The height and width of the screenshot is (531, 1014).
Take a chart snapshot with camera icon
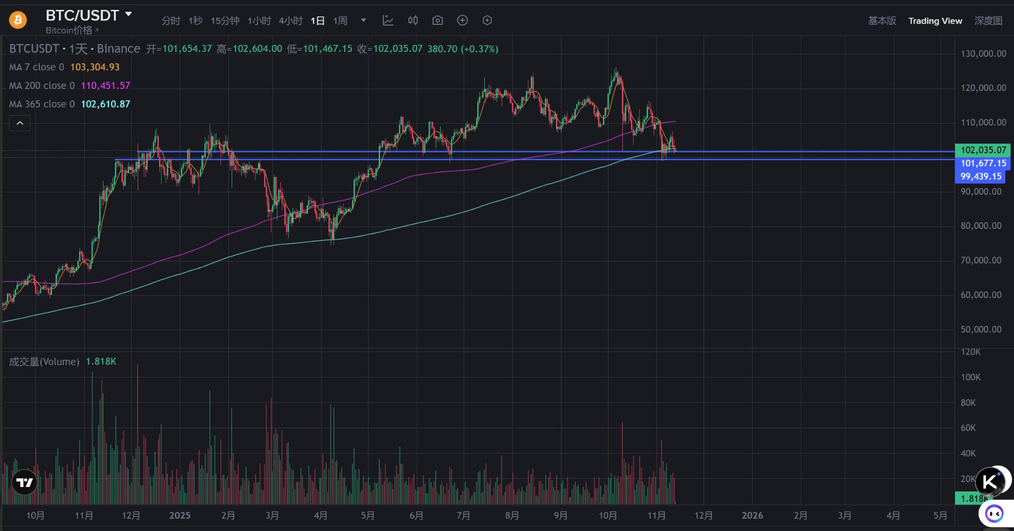(438, 20)
